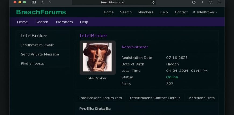Click the Local Time label
Image resolution: width=234 pixels, height=115 pixels.
click(131, 71)
